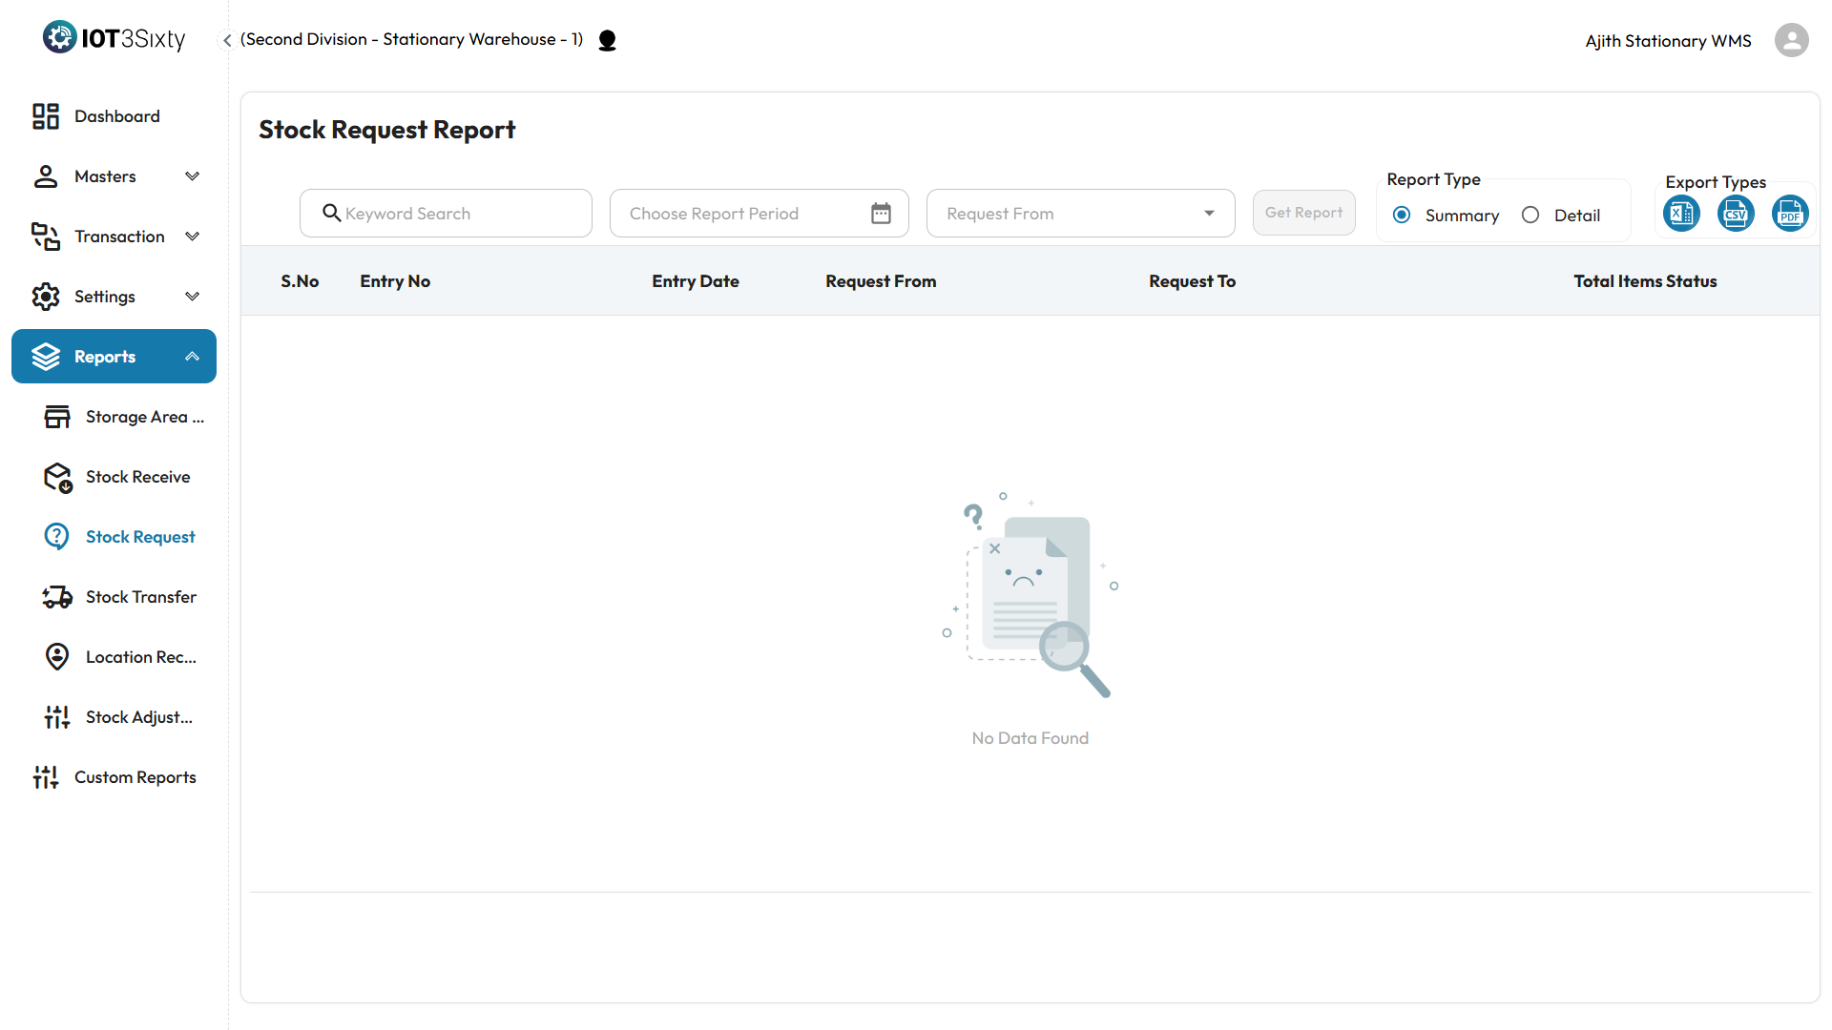This screenshot has height=1030, width=1832.
Task: Click the user profile avatar icon
Action: pos(1791,40)
